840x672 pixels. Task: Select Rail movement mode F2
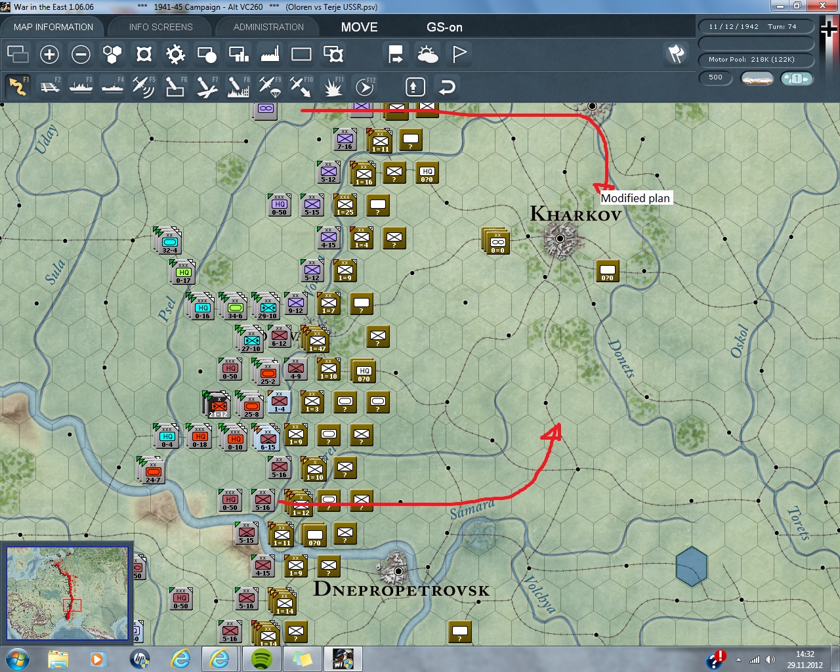pos(49,87)
